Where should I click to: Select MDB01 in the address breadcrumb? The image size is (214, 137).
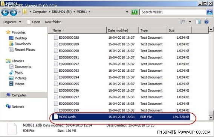coord(82,12)
